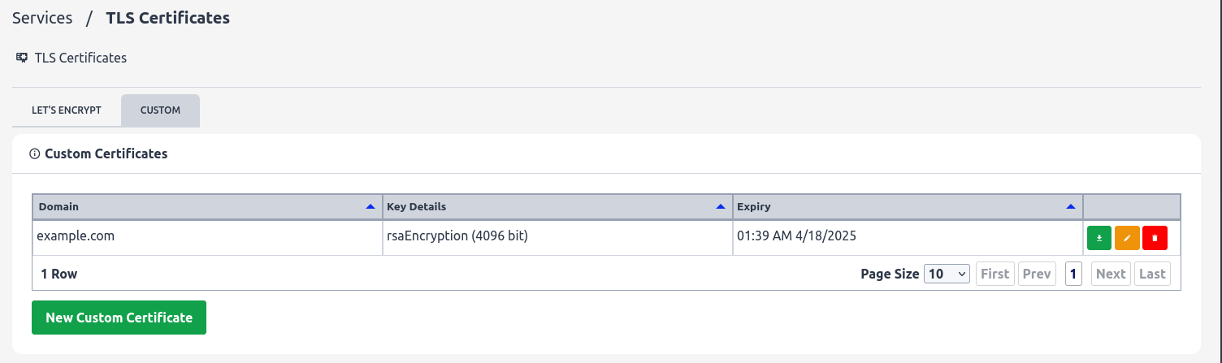Delete the example.com certificate with red trash

click(1155, 238)
